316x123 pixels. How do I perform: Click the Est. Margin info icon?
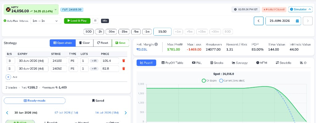click(x=156, y=44)
